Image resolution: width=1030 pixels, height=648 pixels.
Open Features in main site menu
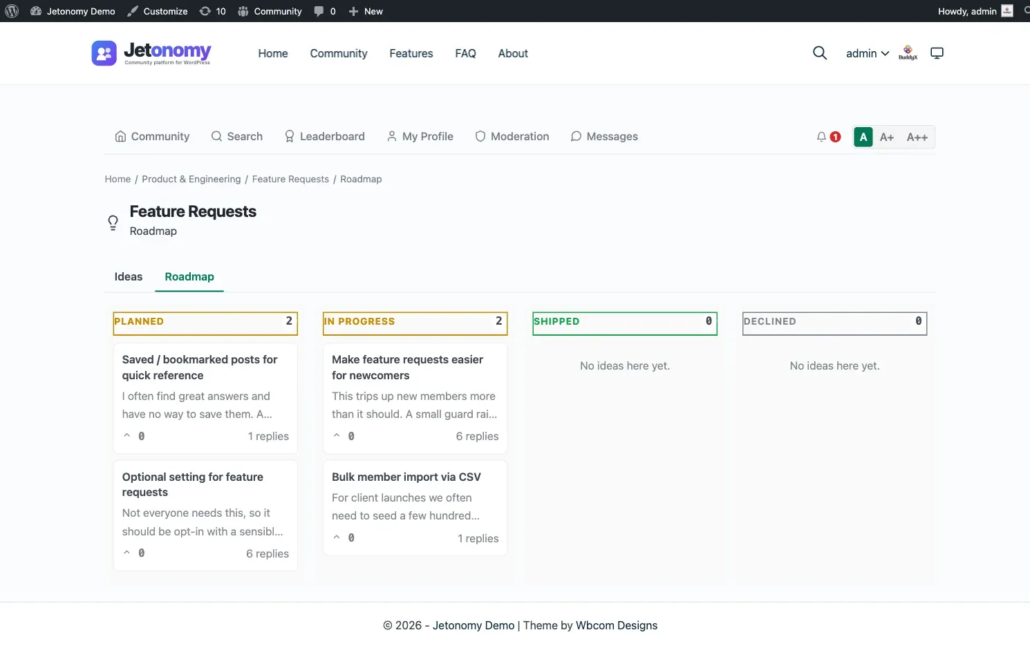point(411,53)
